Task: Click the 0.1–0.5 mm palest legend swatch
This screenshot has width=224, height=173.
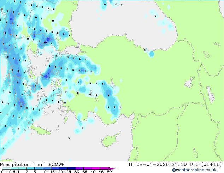Action: click(6, 168)
